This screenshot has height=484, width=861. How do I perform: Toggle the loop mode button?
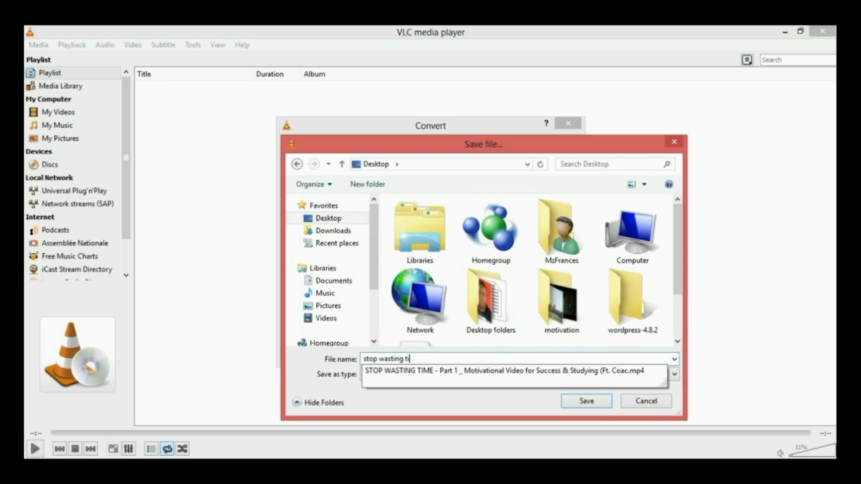tap(167, 448)
